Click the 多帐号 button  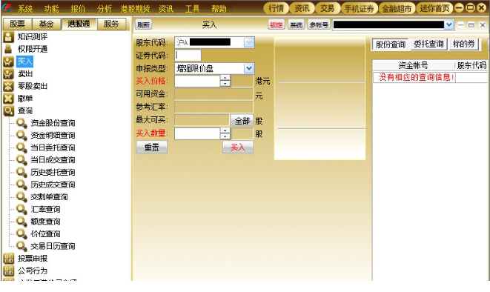(x=319, y=24)
